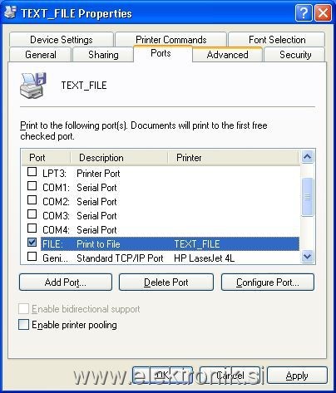
Task: Click the Help question mark button
Action: 304,12
